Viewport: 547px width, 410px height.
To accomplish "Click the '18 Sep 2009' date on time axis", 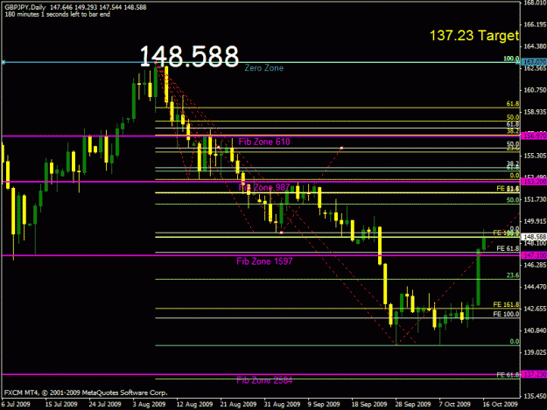I will (x=369, y=404).
